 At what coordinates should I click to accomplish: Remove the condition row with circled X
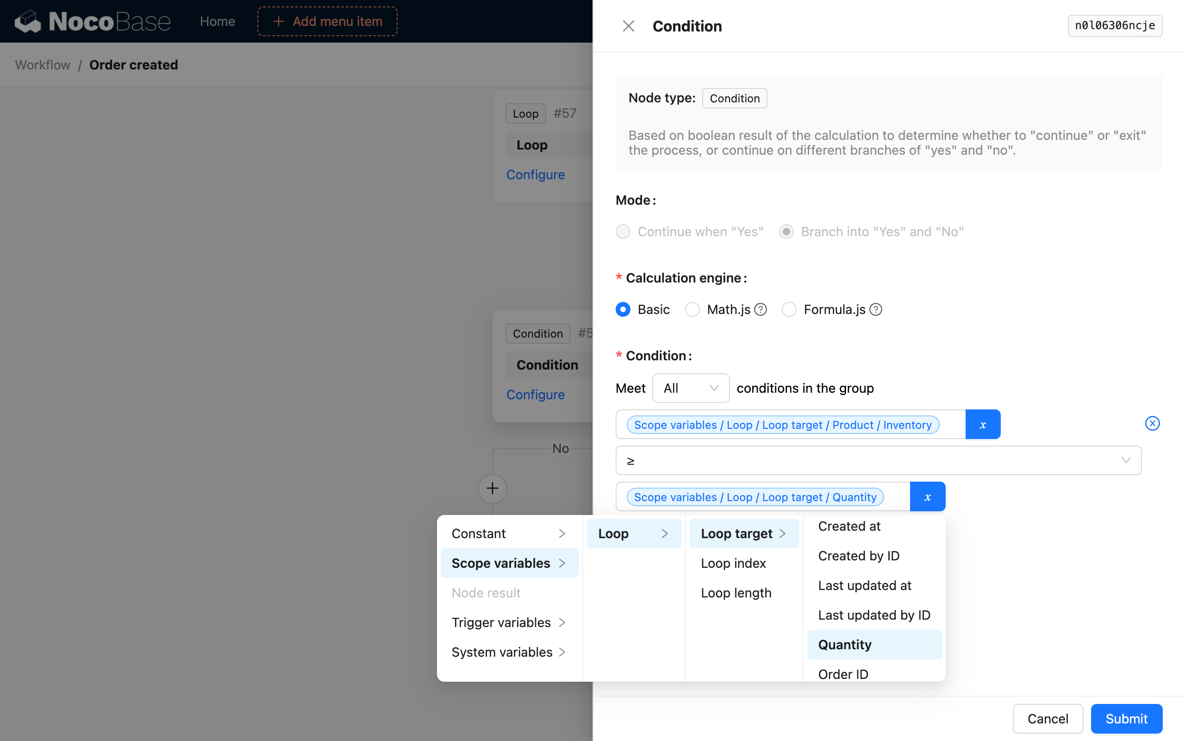point(1152,423)
